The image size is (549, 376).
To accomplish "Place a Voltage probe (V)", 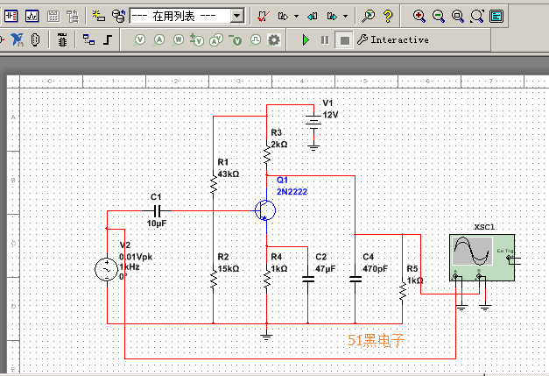I will 140,39.
